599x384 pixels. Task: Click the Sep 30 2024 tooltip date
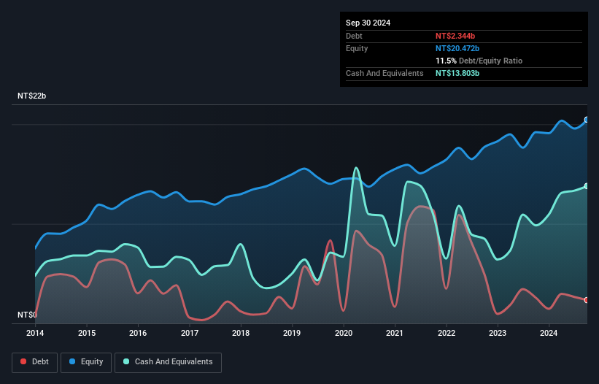coord(368,23)
